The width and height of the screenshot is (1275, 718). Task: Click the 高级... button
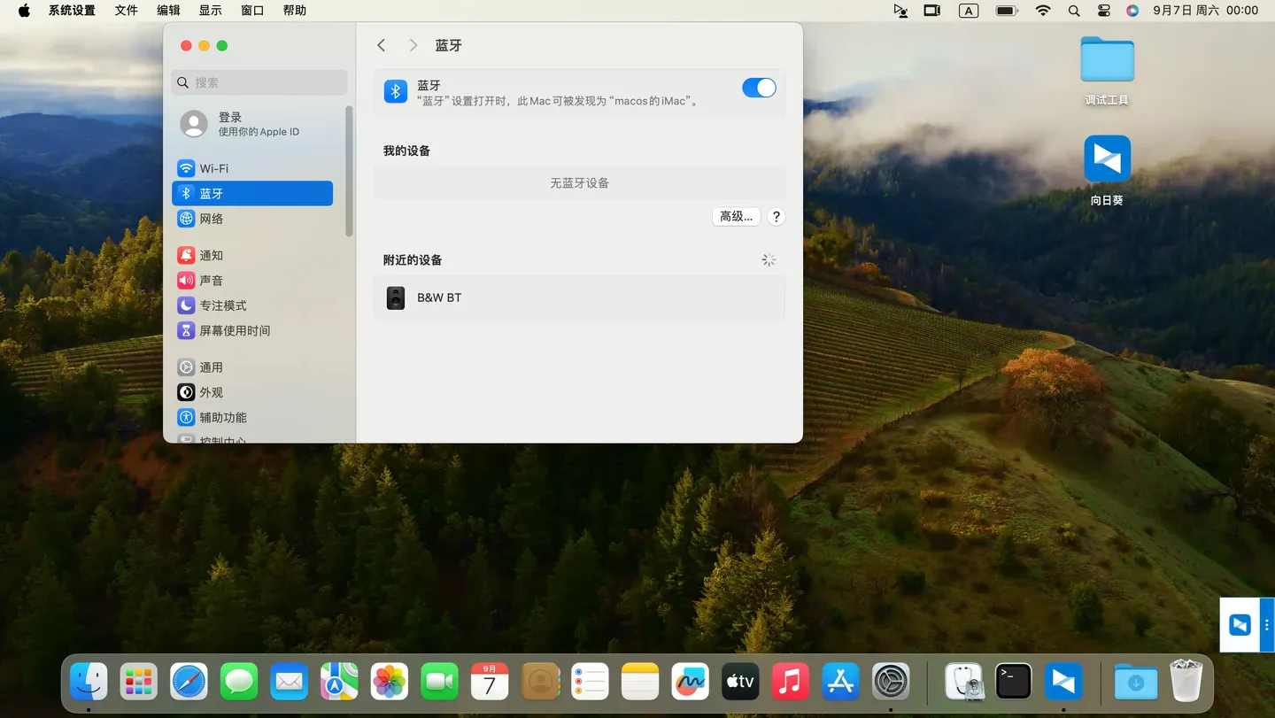point(736,216)
